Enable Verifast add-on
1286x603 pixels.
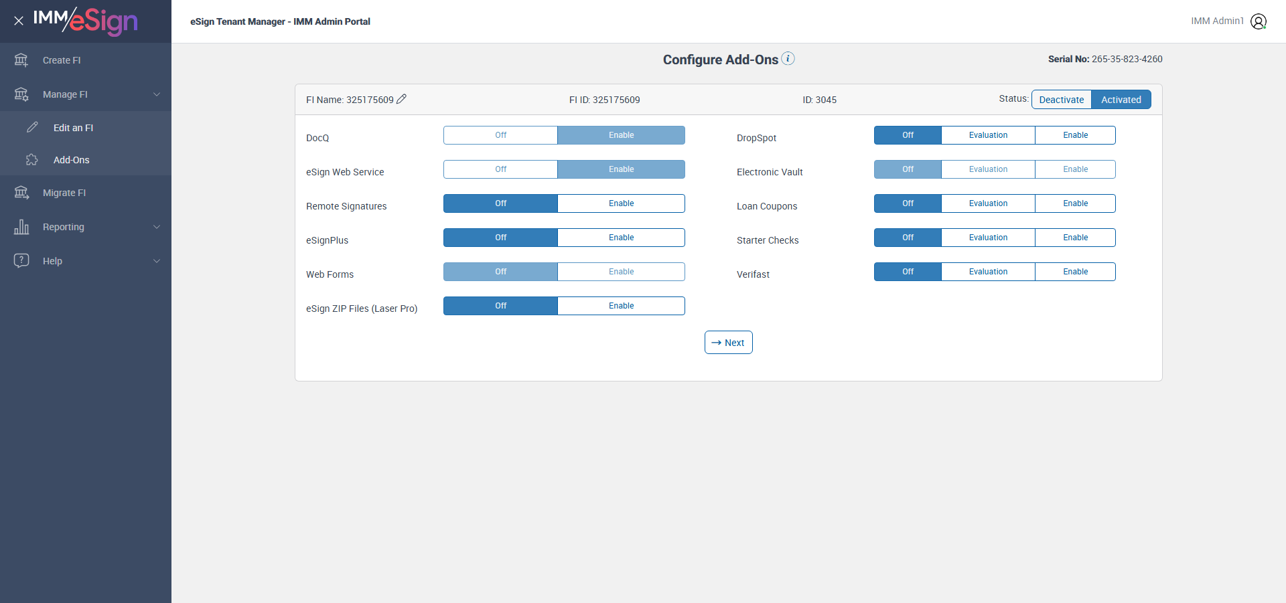point(1075,272)
